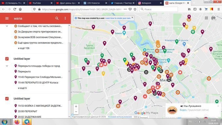The height and width of the screenshot is (125, 222).
Task: Switch to the Instagram tab
Action: [150, 3]
